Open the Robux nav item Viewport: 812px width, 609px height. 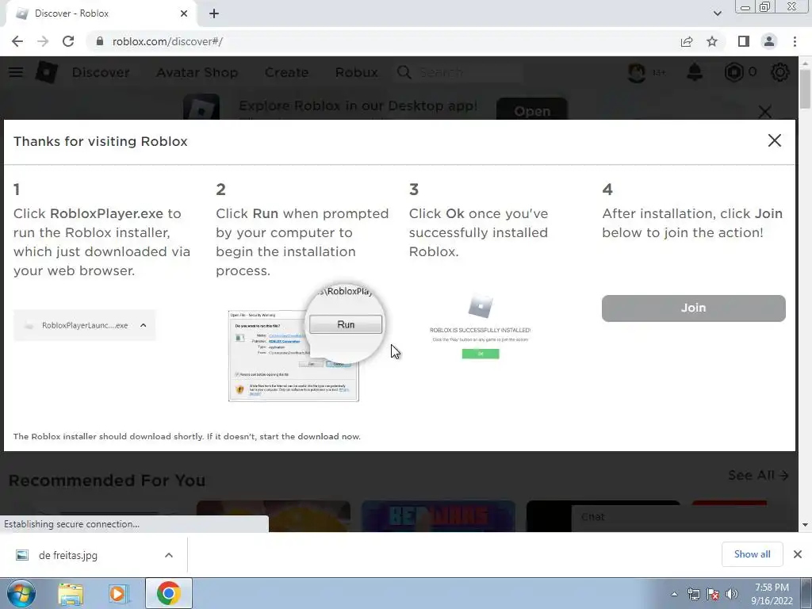[356, 72]
